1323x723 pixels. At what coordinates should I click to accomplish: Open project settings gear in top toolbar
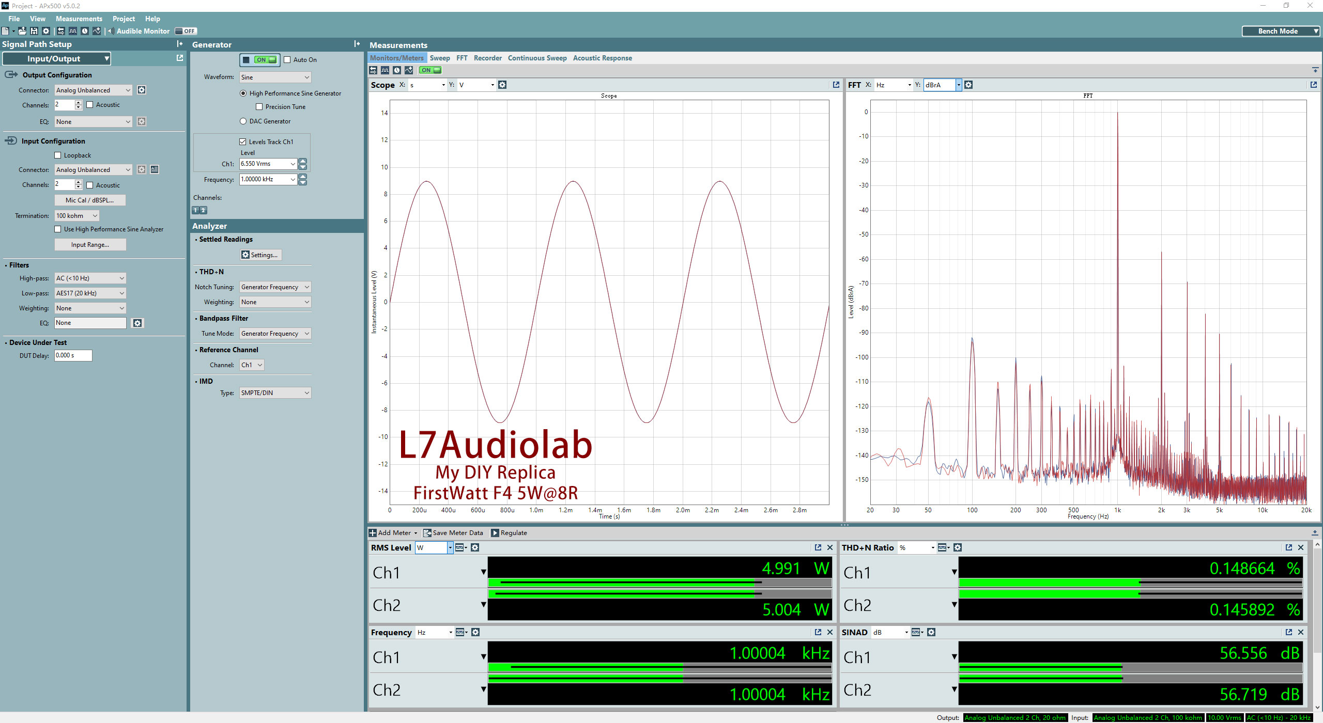coord(46,31)
